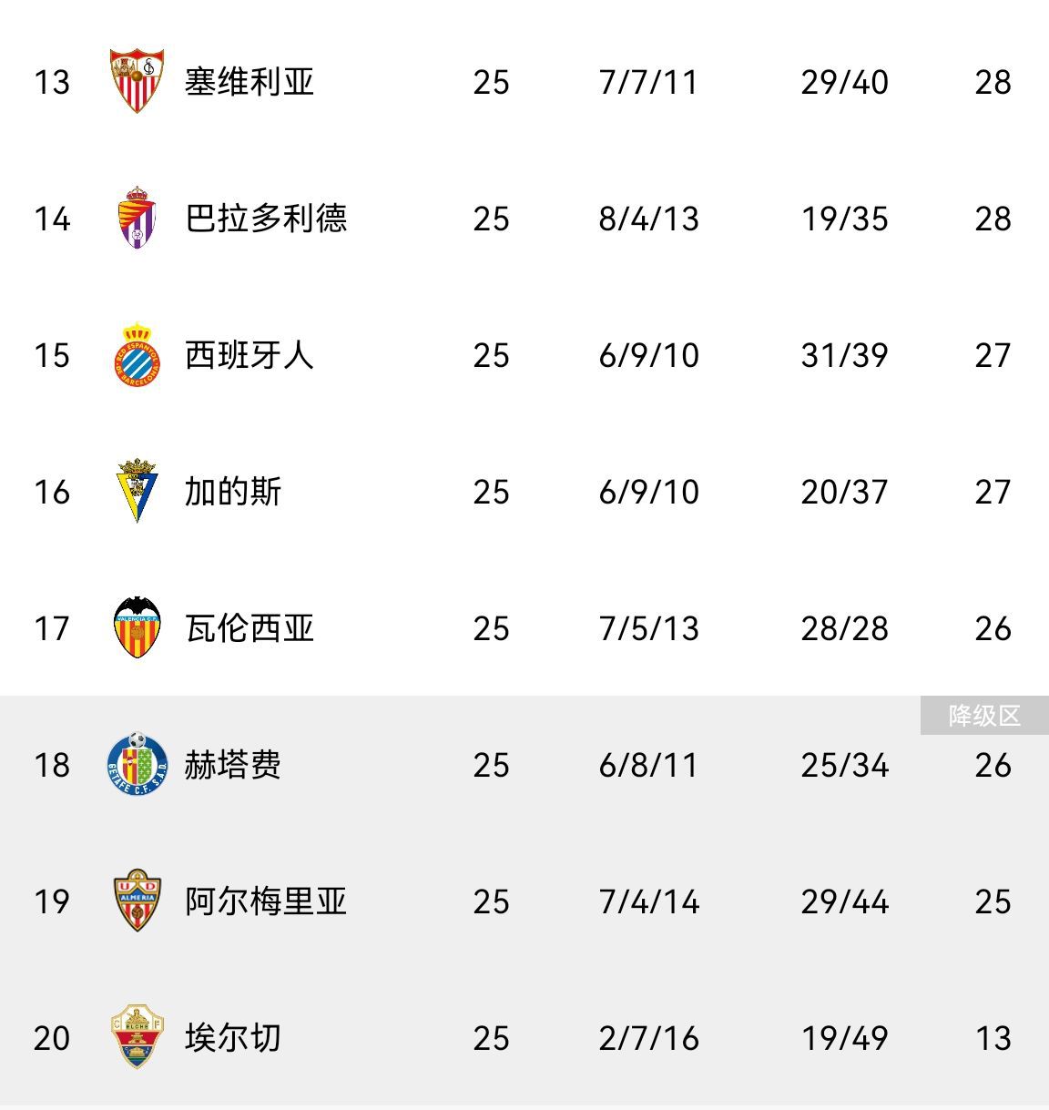
Task: Click the Sevilla club crest icon
Action: pos(137,81)
